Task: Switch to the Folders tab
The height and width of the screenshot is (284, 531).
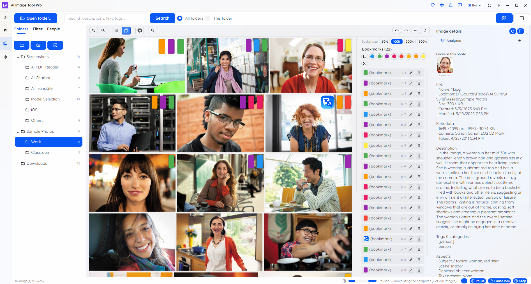Action: click(21, 29)
